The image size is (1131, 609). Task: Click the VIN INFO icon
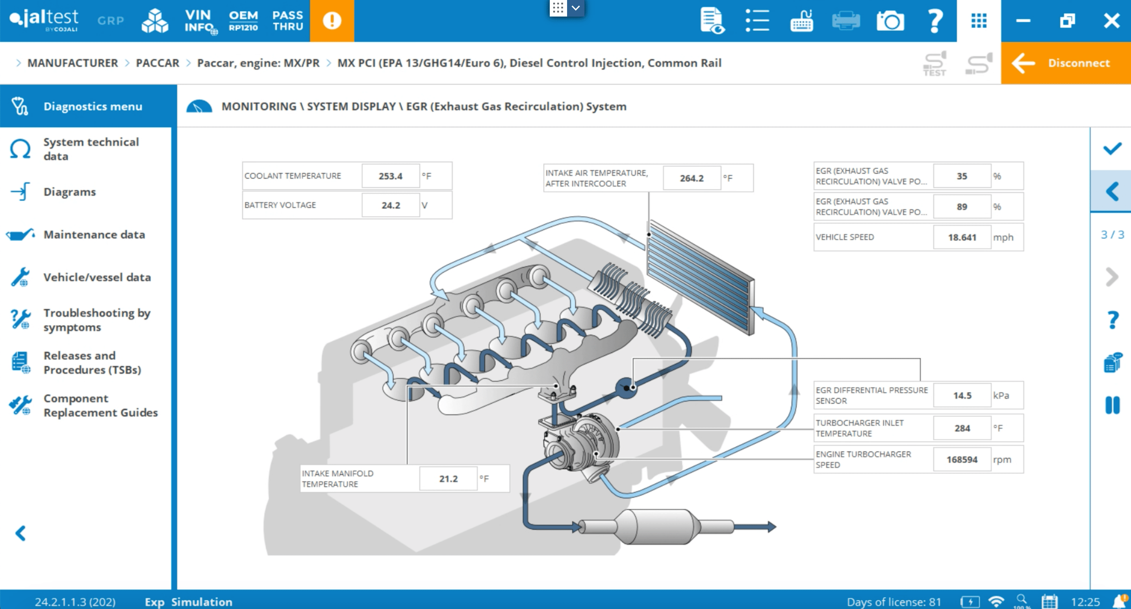tap(199, 20)
